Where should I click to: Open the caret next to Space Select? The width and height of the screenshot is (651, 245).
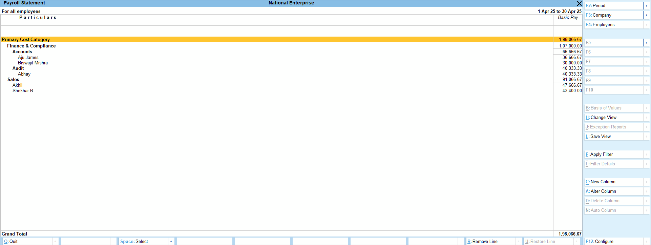(171, 241)
